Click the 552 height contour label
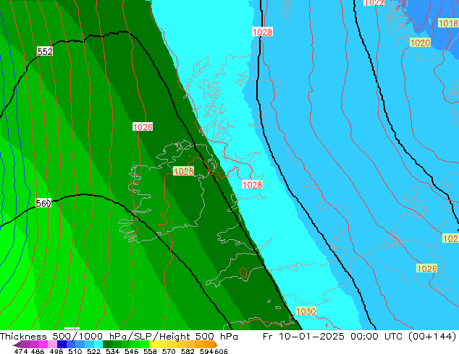 click(x=45, y=52)
